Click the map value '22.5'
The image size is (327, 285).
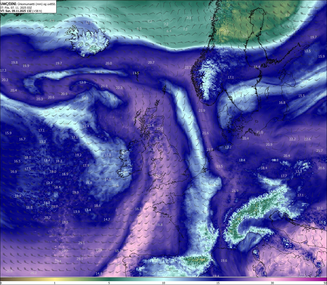point(302,275)
